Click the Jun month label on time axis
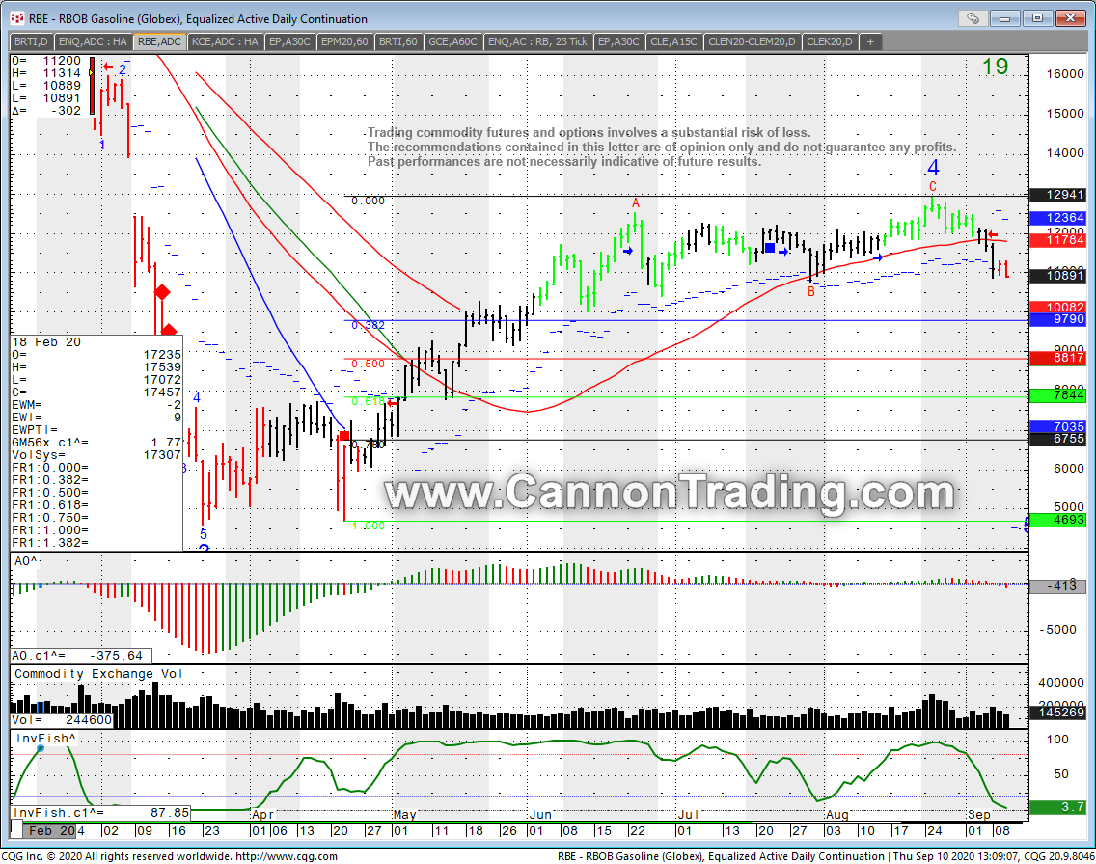Image resolution: width=1096 pixels, height=864 pixels. (540, 815)
